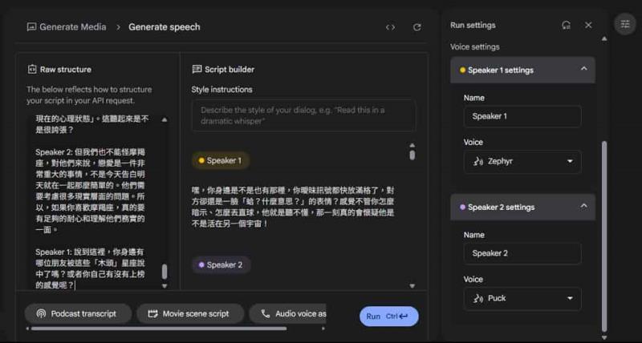The image size is (642, 343).
Task: Click the script builder scrollbar thumb
Action: pyautogui.click(x=412, y=155)
